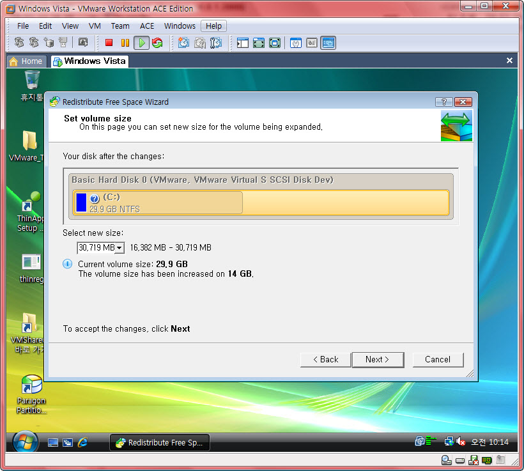Click the Back button in wizard
The width and height of the screenshot is (524, 471).
[x=326, y=359]
